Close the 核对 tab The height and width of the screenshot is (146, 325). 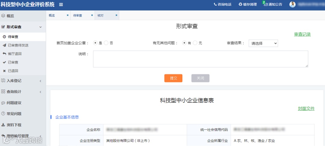tap(116, 15)
